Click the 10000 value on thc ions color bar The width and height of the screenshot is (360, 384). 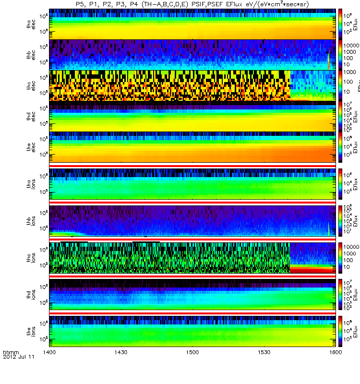pyautogui.click(x=351, y=247)
